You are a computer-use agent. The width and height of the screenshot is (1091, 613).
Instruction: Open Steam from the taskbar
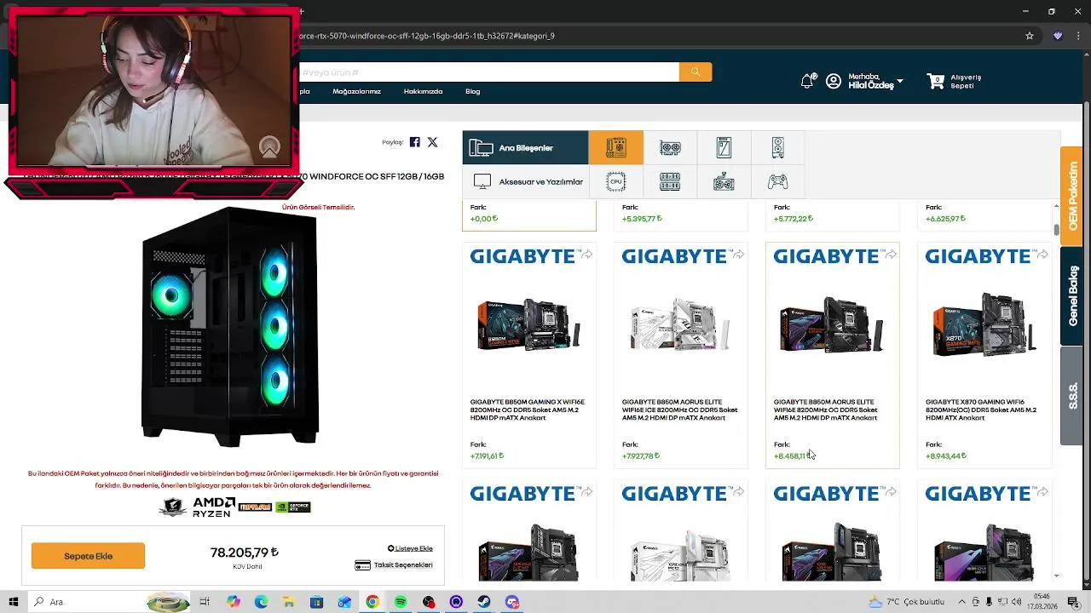tap(484, 602)
